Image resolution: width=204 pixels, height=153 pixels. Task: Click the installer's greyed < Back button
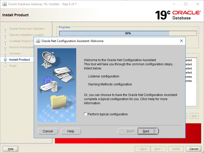point(143,149)
